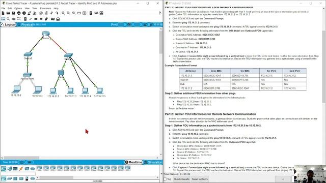Click the Undo arrow icon
The height and width of the screenshot is (183, 326).
click(51, 13)
